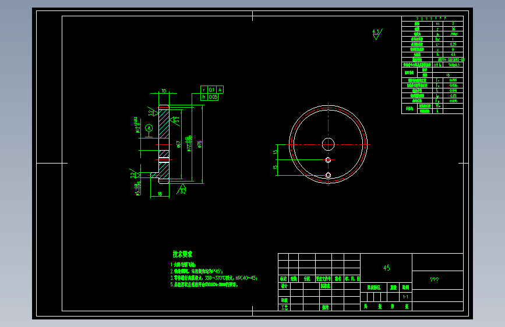Click the 比例 scale label cell
This screenshot has height=327, width=505.
405,287
